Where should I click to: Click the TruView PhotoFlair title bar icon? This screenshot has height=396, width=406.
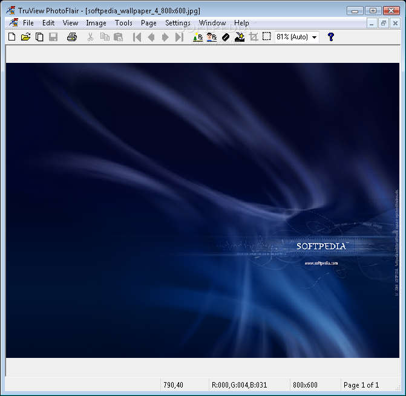tap(11, 10)
